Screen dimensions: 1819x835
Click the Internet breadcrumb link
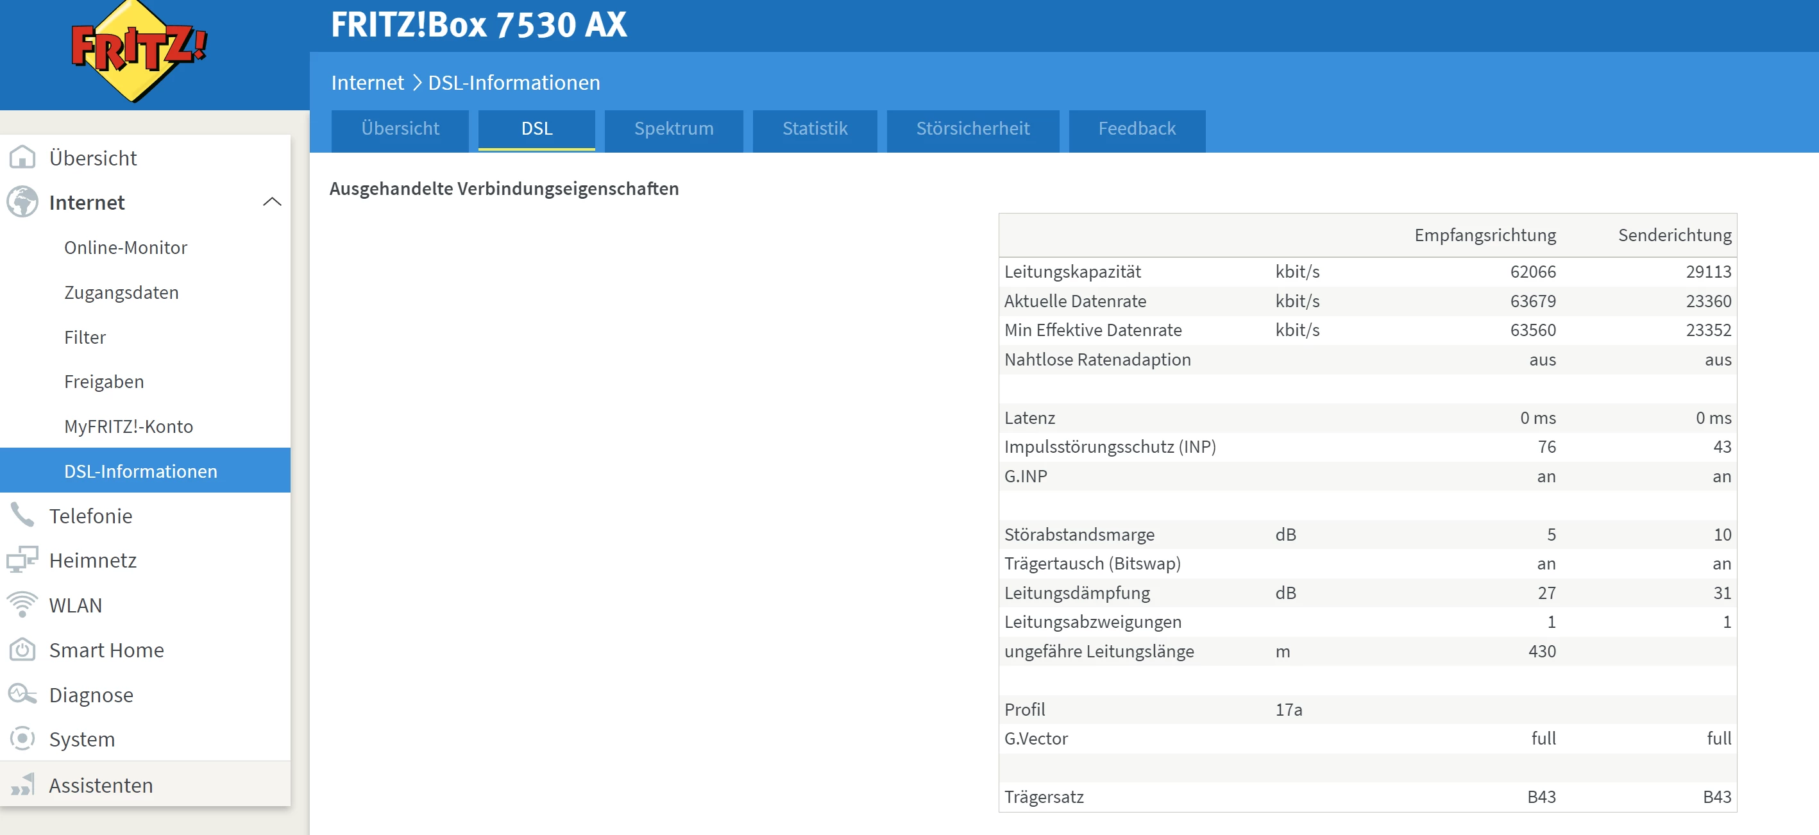[x=367, y=83]
